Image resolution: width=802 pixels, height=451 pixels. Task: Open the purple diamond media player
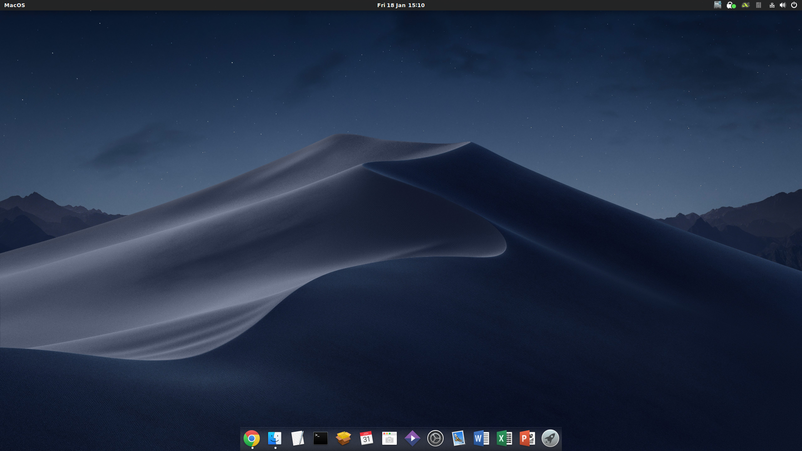pyautogui.click(x=412, y=438)
